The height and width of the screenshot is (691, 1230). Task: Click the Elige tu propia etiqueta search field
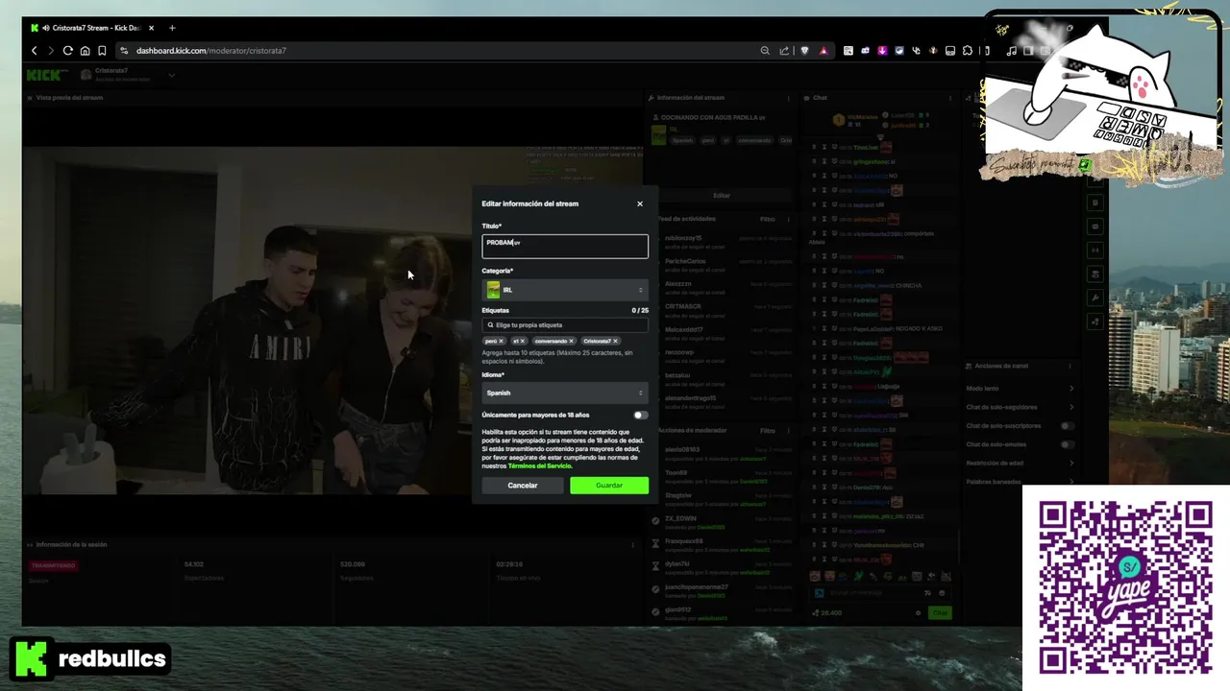pos(565,325)
